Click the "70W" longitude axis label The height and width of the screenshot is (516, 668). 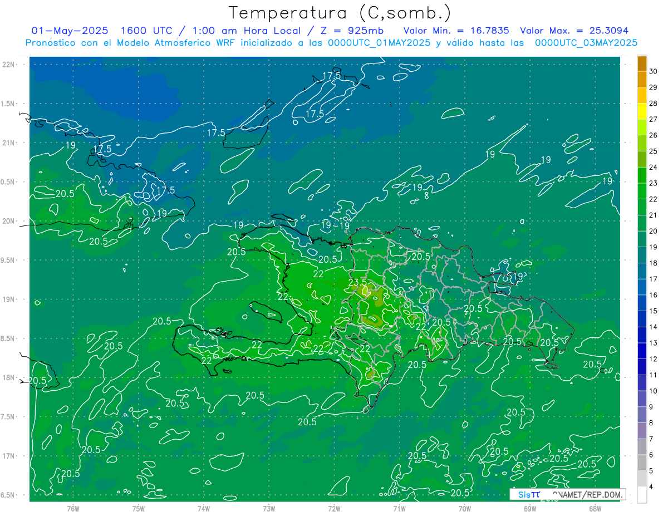(465, 508)
